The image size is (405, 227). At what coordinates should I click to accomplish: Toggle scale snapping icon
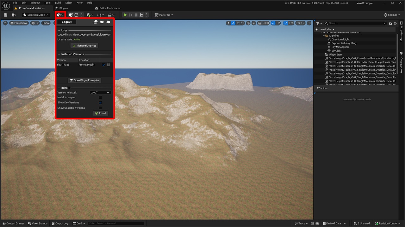(285, 23)
